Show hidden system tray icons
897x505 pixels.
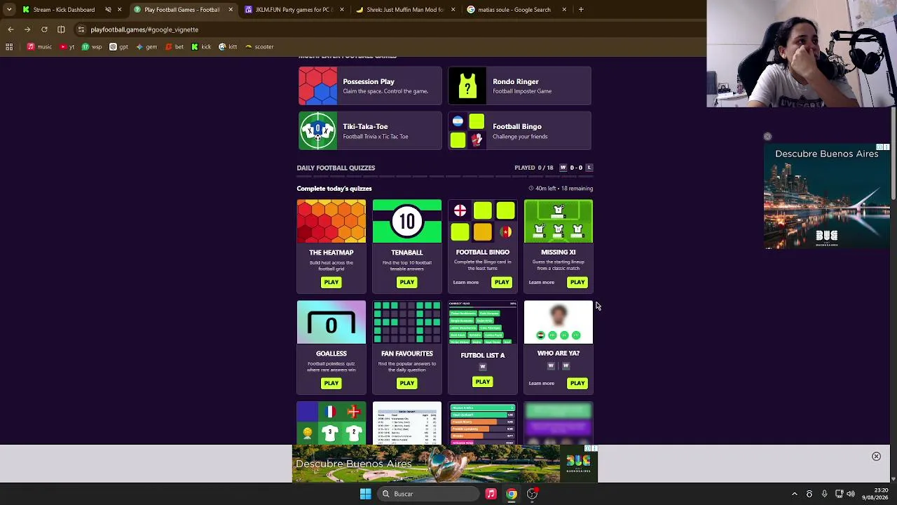click(795, 494)
